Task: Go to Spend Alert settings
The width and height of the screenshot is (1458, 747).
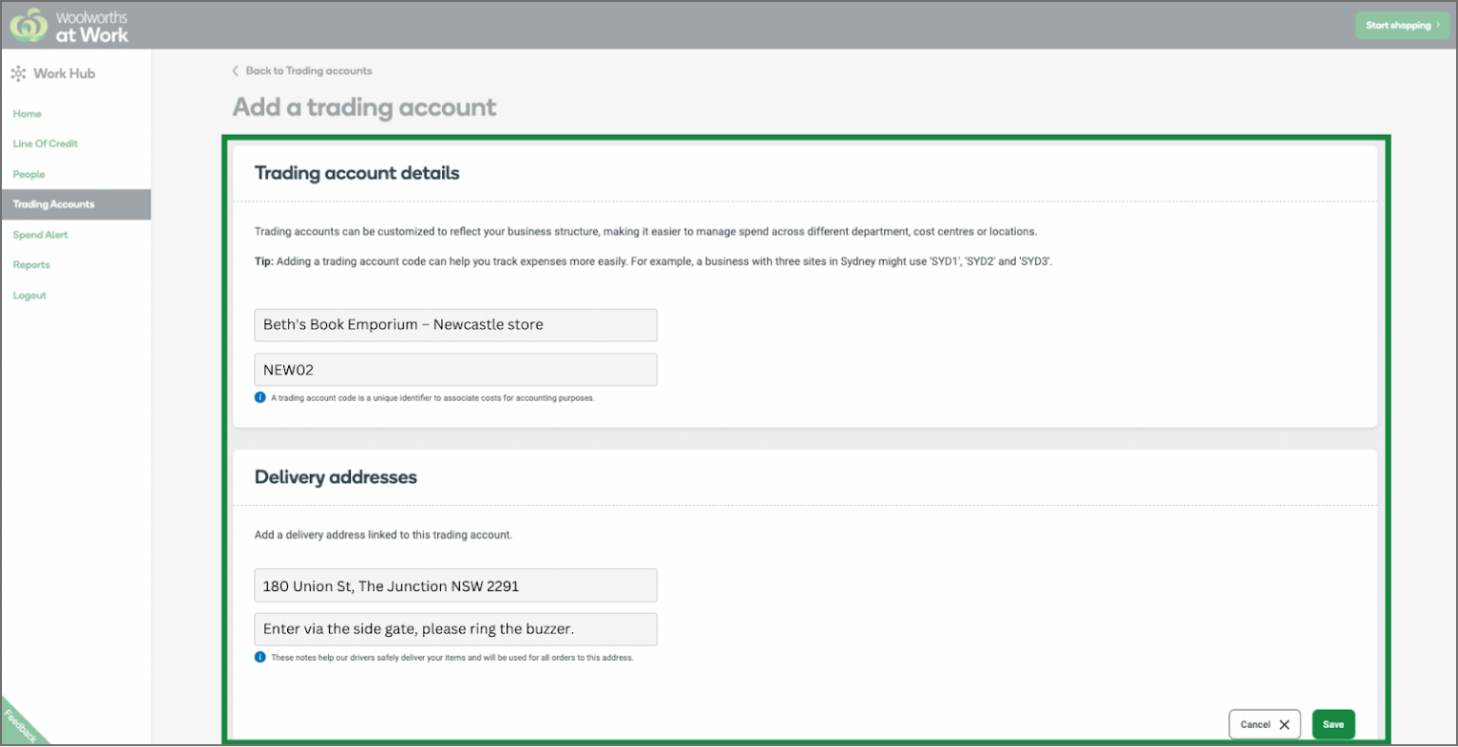Action: click(x=40, y=234)
